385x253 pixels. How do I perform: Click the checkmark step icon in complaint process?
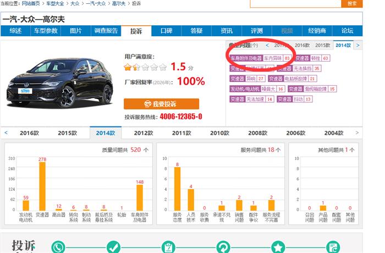pyautogui.click(x=113, y=247)
